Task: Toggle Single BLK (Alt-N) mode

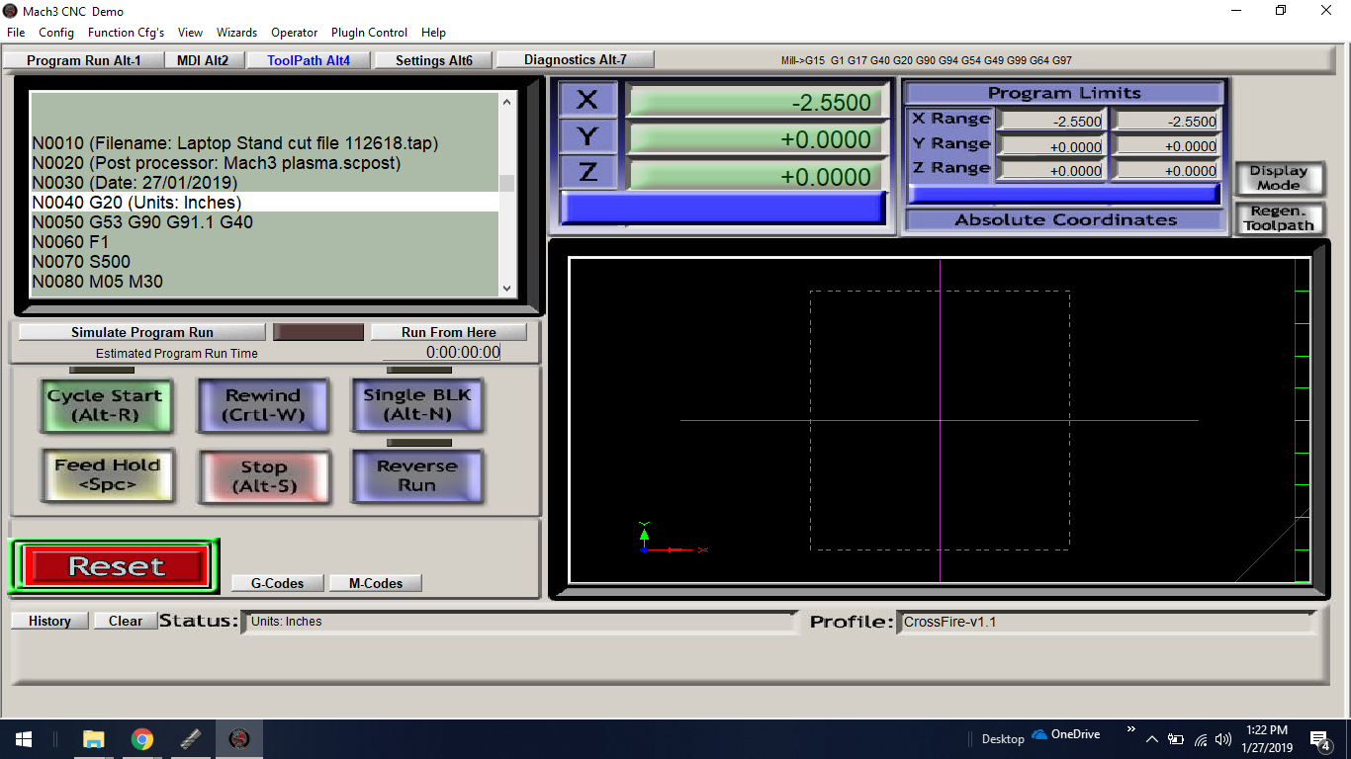Action: click(x=417, y=404)
